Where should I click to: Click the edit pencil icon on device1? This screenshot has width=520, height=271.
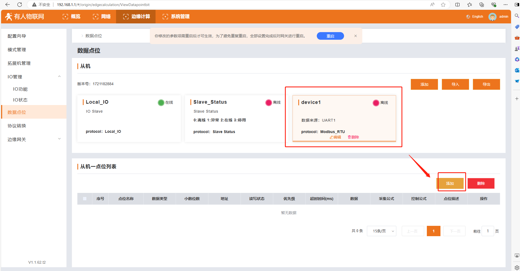332,137
